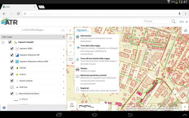This screenshot has width=189, height=118.
Task: Open the Chrome three-dot menu
Action: pos(186,14)
